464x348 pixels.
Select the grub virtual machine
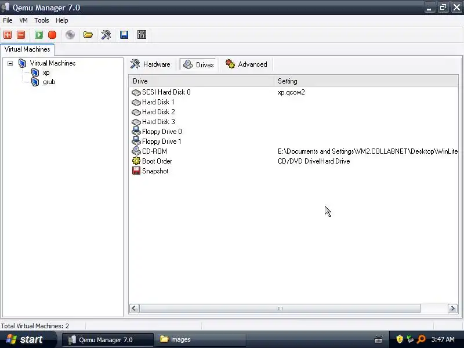(49, 82)
